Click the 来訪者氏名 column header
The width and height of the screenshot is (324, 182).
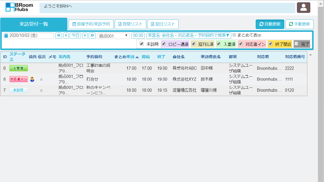pyautogui.click(x=211, y=57)
